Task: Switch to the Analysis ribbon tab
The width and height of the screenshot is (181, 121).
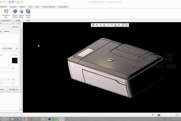Action: coord(3,7)
